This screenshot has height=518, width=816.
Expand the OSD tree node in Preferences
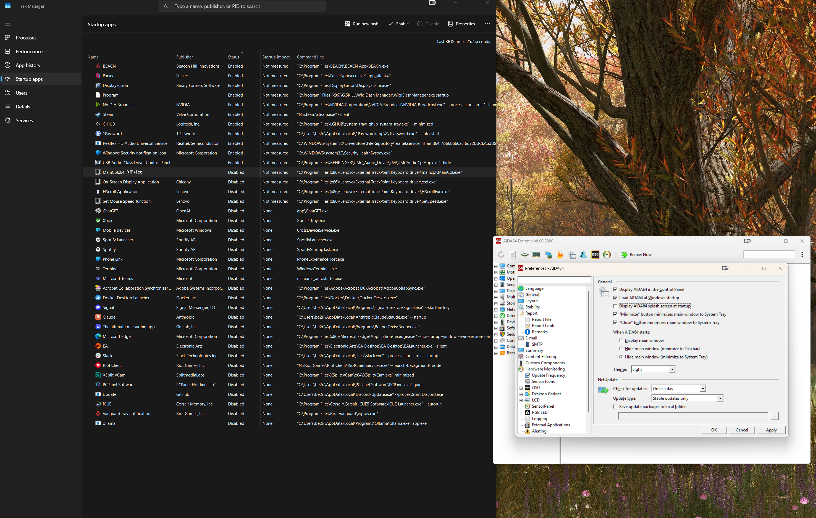[x=521, y=388]
